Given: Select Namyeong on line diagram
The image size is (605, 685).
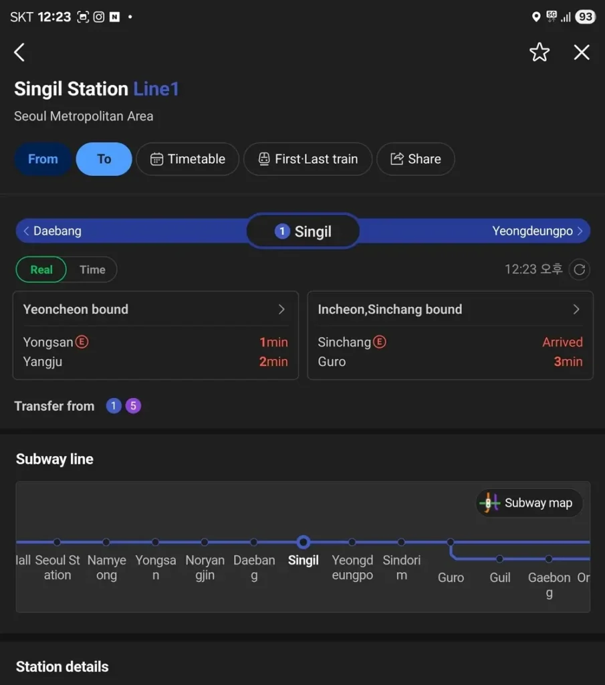Looking at the screenshot, I should [106, 542].
